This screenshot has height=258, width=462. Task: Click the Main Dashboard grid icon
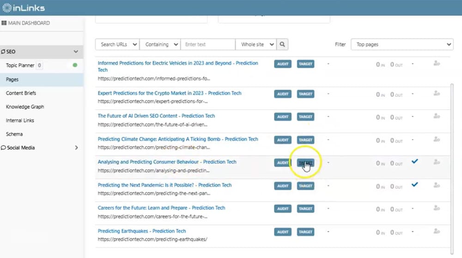(4, 23)
